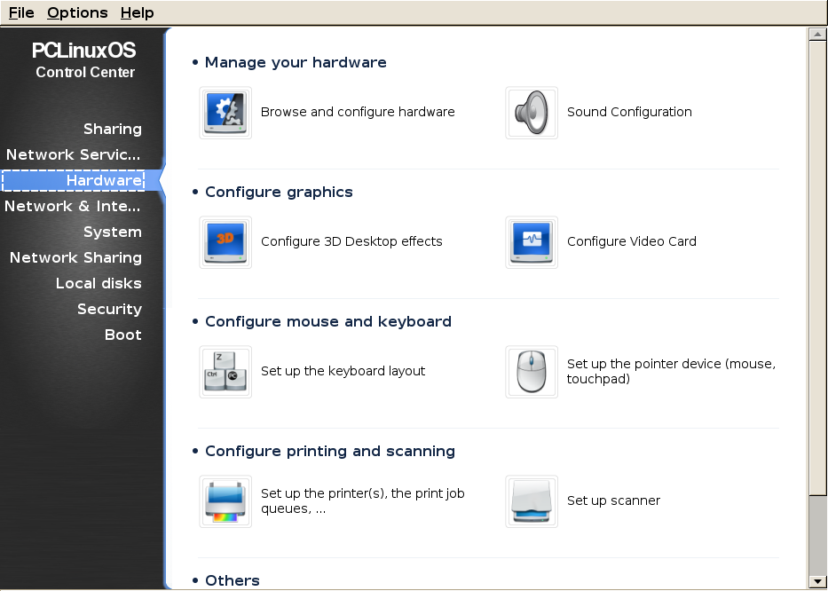Go to the Network Sharing category
This screenshot has width=828, height=591.
(75, 257)
